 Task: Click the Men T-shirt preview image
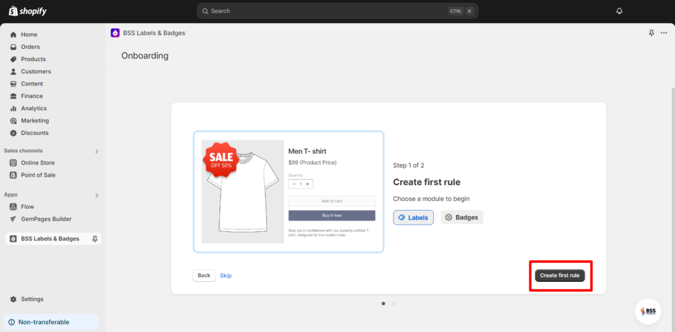pyautogui.click(x=243, y=192)
